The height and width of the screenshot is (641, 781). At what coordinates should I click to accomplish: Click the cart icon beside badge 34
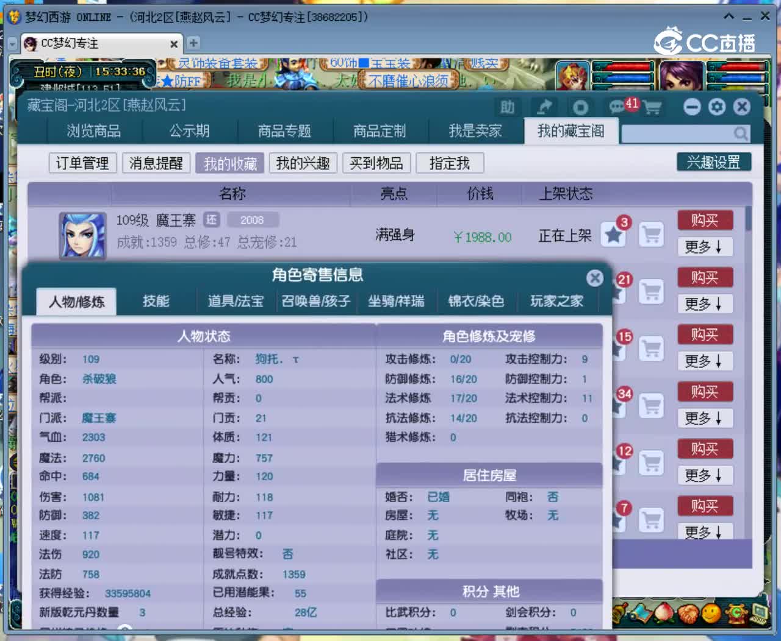[x=651, y=406]
